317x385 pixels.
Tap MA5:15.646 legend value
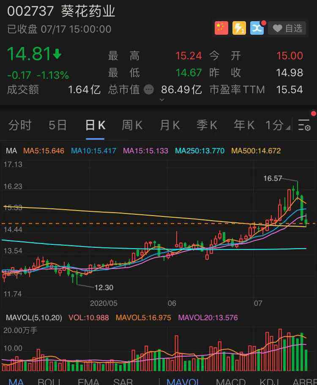click(x=44, y=150)
